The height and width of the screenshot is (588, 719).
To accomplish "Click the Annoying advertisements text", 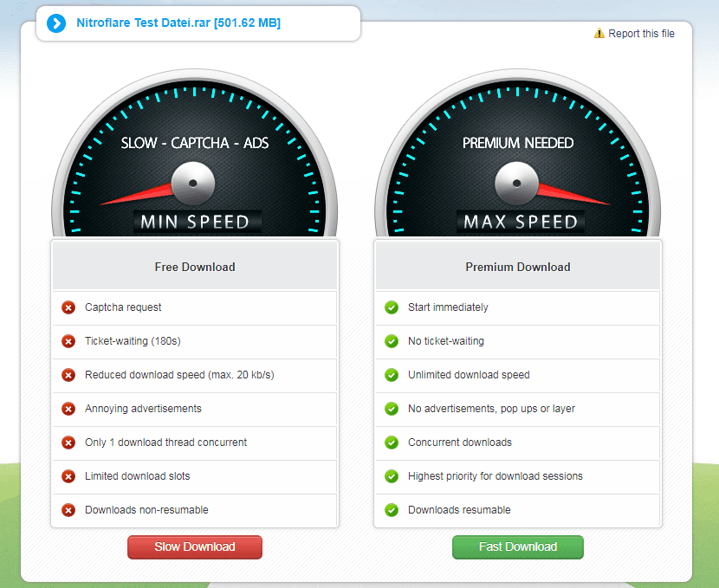I will tap(143, 409).
